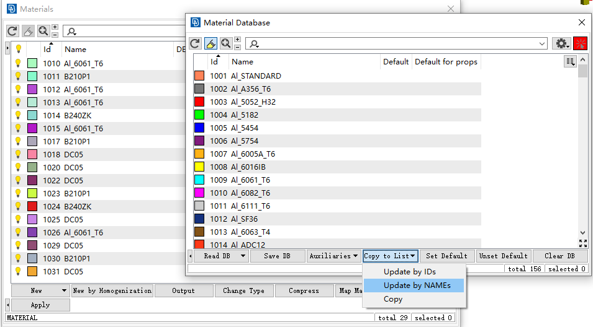
Task: Expand search field dropdown arrow in Material Database
Action: (x=542, y=44)
